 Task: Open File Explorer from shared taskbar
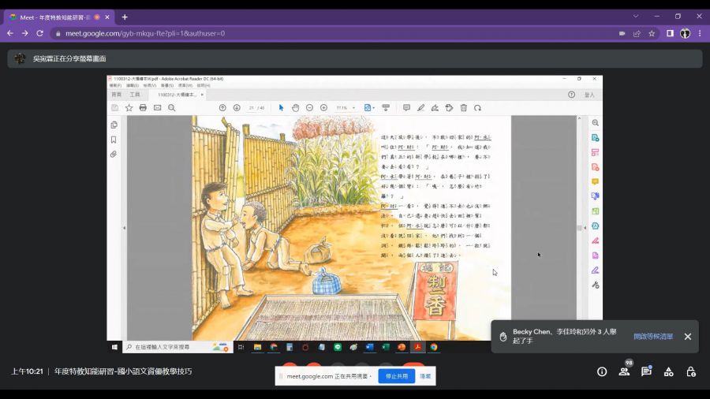tap(257, 347)
